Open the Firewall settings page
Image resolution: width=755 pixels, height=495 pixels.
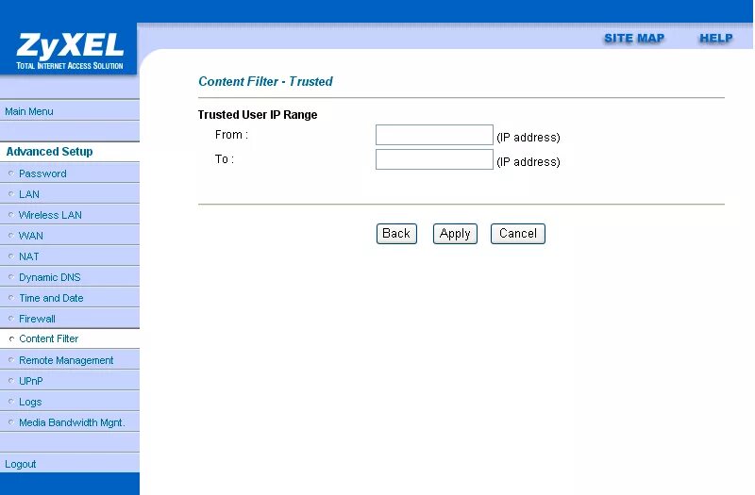(x=37, y=319)
